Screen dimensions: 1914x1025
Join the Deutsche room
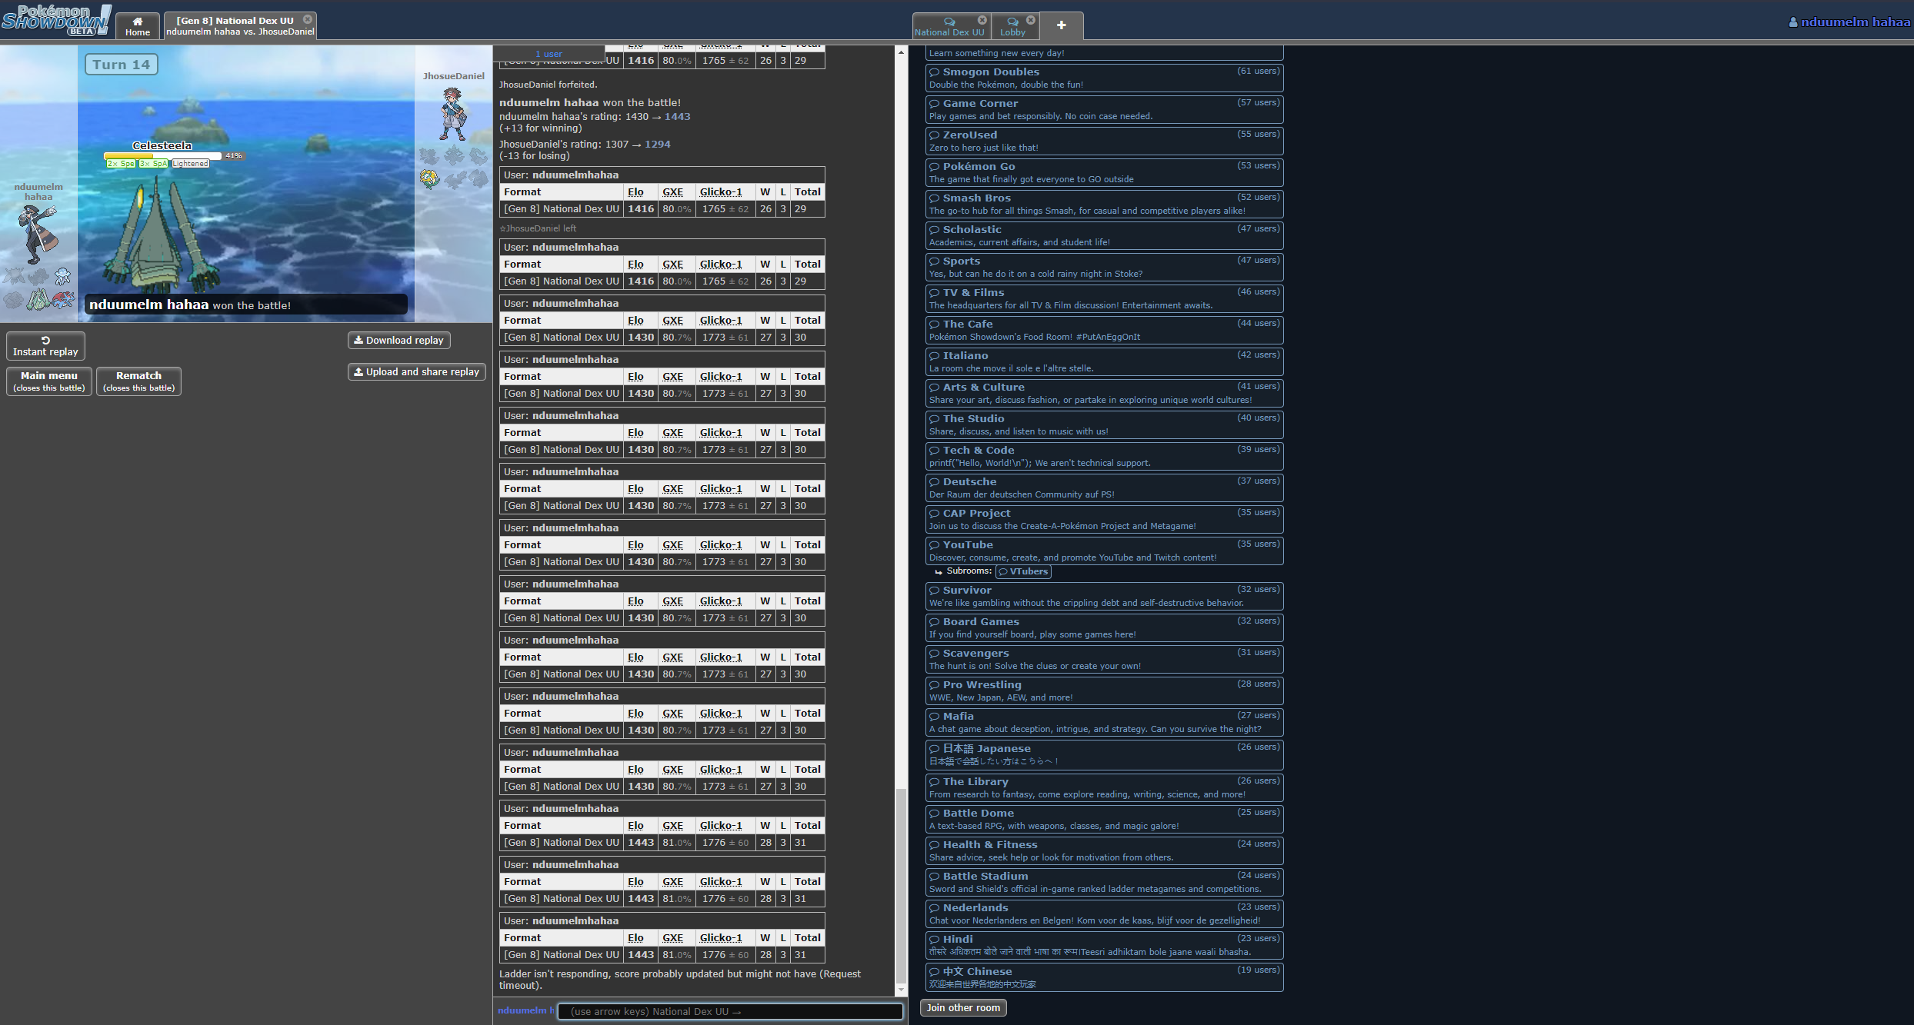1104,488
